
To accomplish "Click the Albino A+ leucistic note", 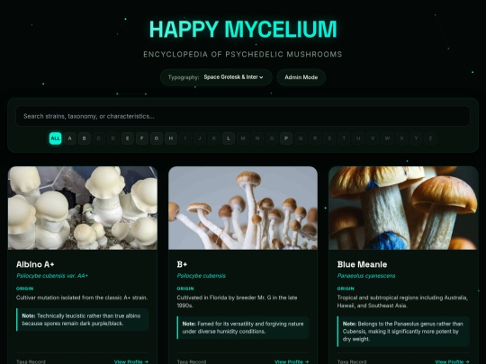I will point(83,319).
